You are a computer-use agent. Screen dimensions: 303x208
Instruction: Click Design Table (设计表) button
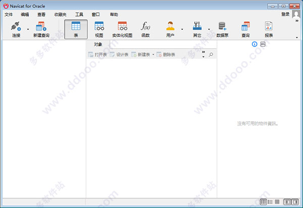[x=119, y=55]
